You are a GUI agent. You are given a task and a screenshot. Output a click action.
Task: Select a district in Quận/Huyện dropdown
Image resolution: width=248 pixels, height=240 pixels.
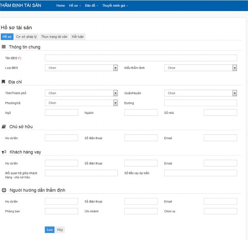coord(200,93)
